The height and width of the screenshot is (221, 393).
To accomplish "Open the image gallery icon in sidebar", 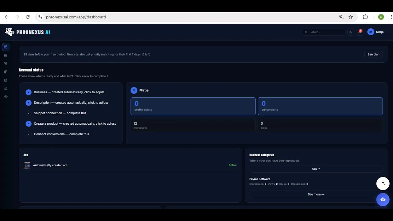I will point(6,72).
